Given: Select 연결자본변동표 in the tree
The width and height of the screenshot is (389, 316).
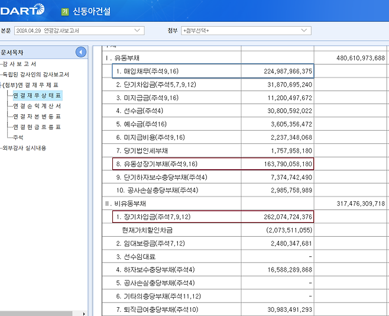Looking at the screenshot, I should (37, 117).
